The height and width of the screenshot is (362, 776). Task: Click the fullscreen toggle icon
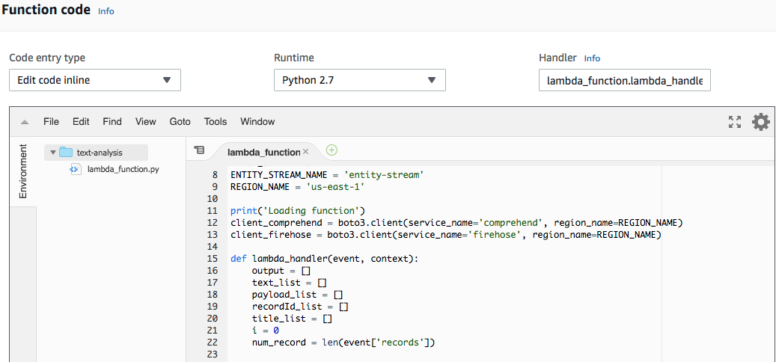(735, 122)
